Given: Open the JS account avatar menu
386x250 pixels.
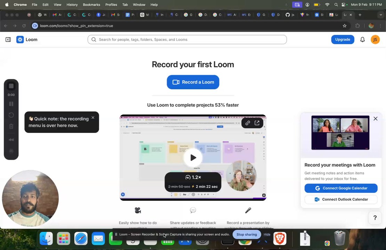Looking at the screenshot, I should (x=375, y=40).
